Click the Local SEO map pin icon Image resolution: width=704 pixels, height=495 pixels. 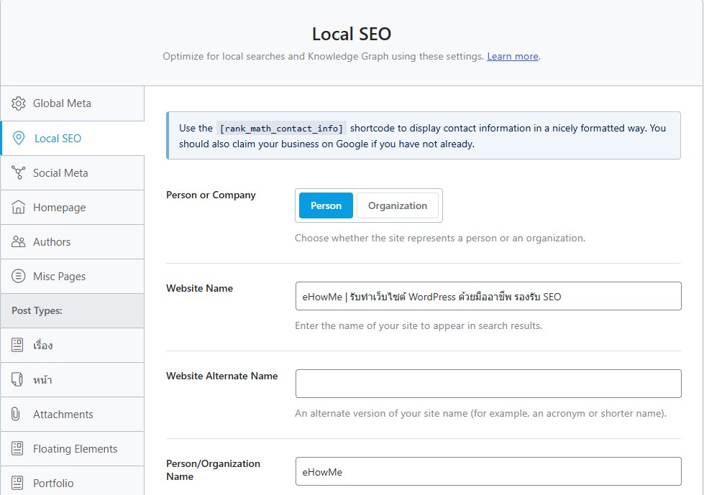point(19,138)
